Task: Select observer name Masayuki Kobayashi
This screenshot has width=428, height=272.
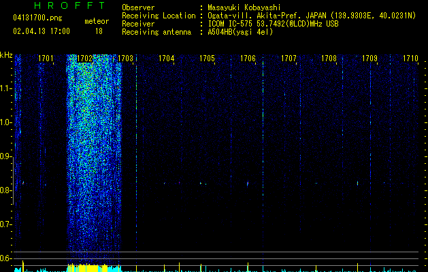Action: 244,7
